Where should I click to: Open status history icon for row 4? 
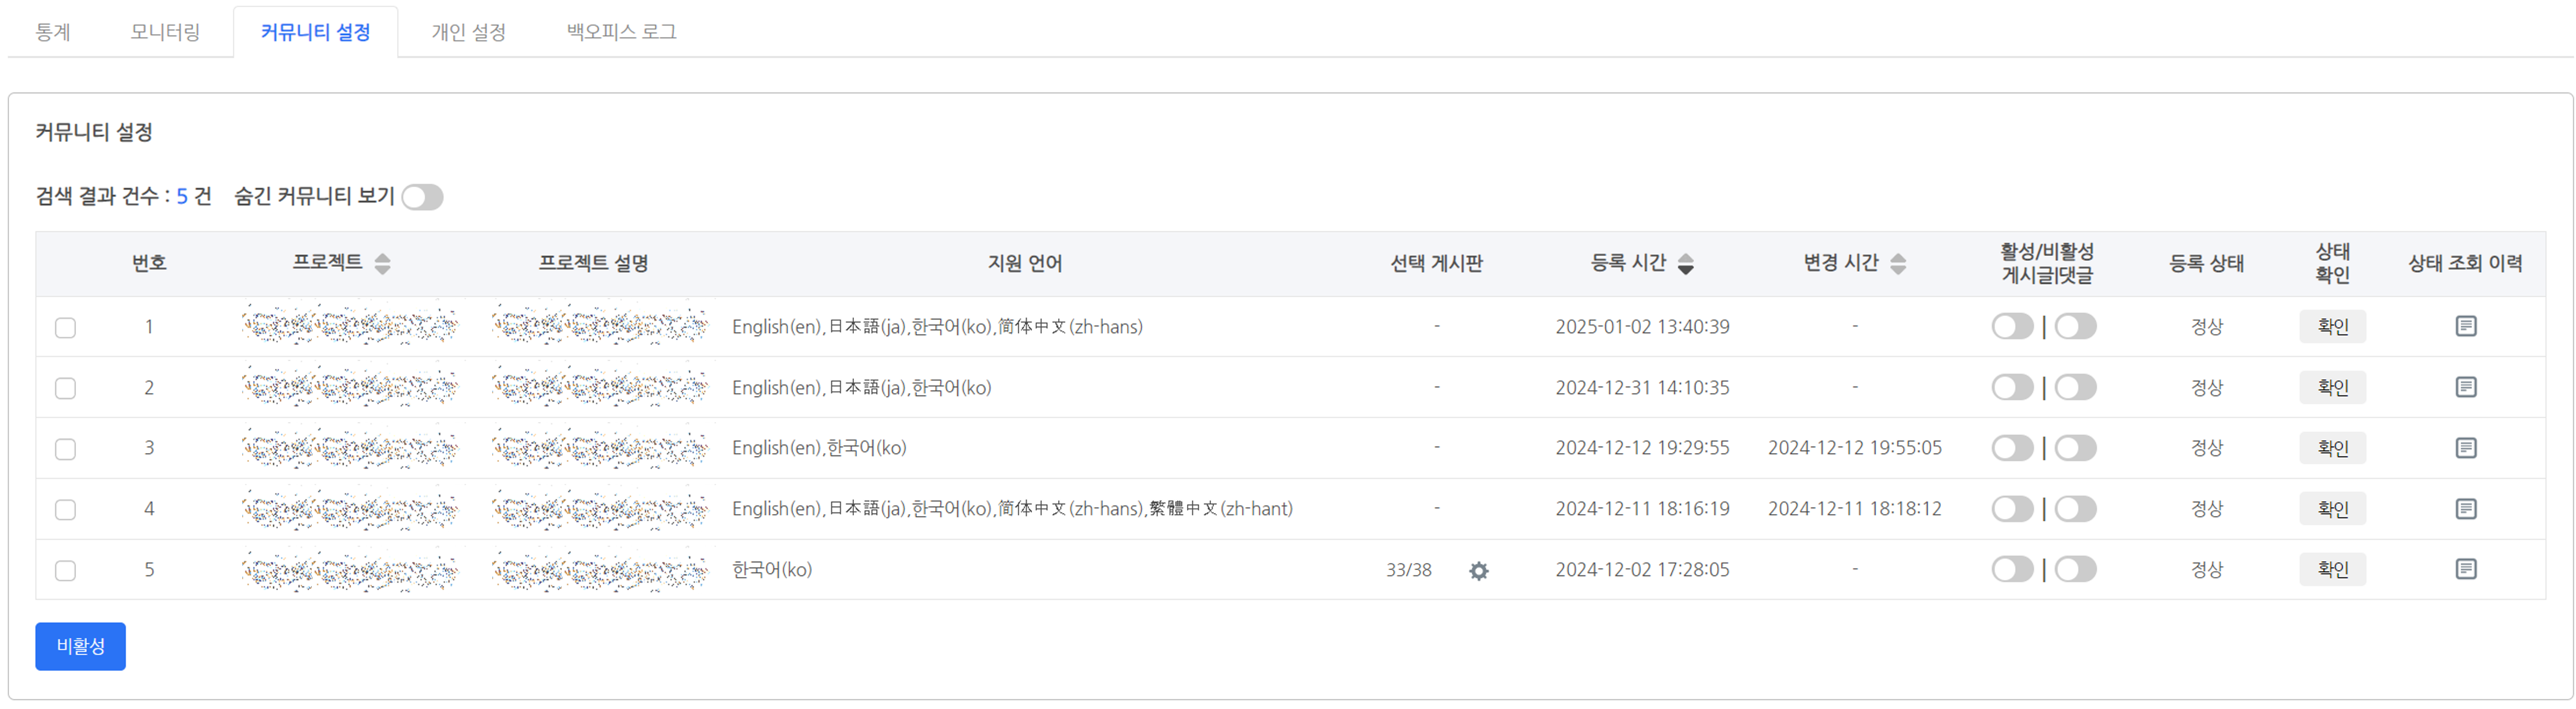(2465, 509)
